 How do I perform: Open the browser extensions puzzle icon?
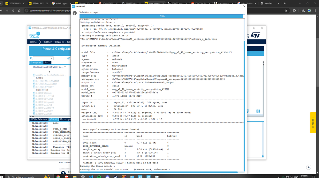(x=294, y=11)
